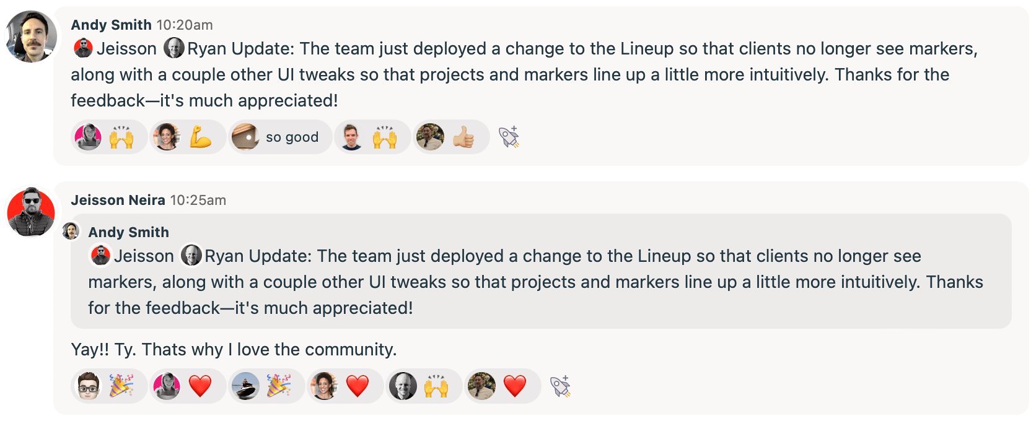Click the flexed bicep boost on Andy's message
Viewport: 1031px width, 421px height.
point(188,137)
